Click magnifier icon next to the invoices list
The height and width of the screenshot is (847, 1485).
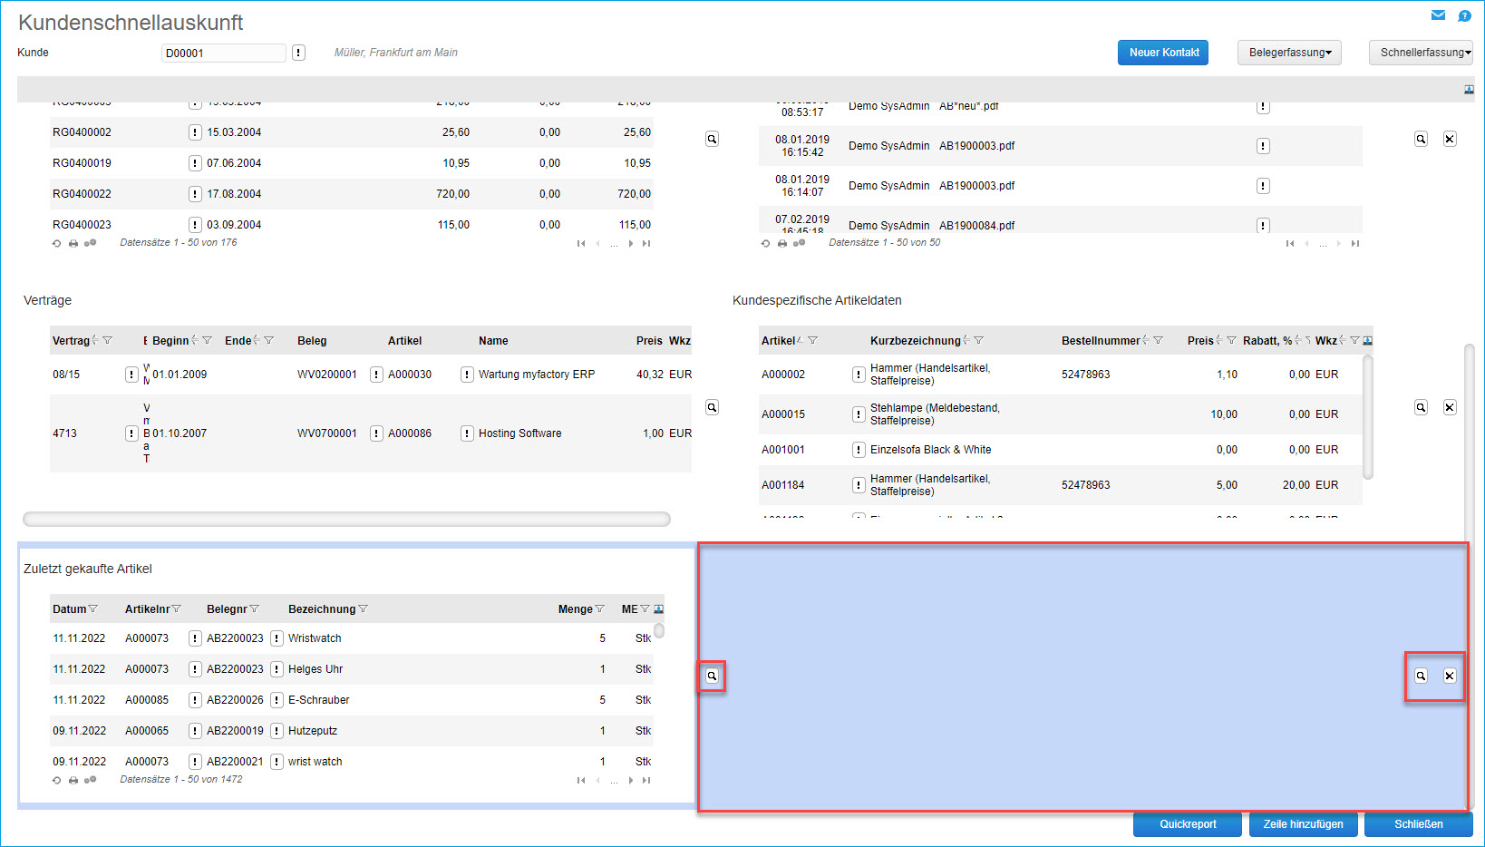(x=713, y=139)
